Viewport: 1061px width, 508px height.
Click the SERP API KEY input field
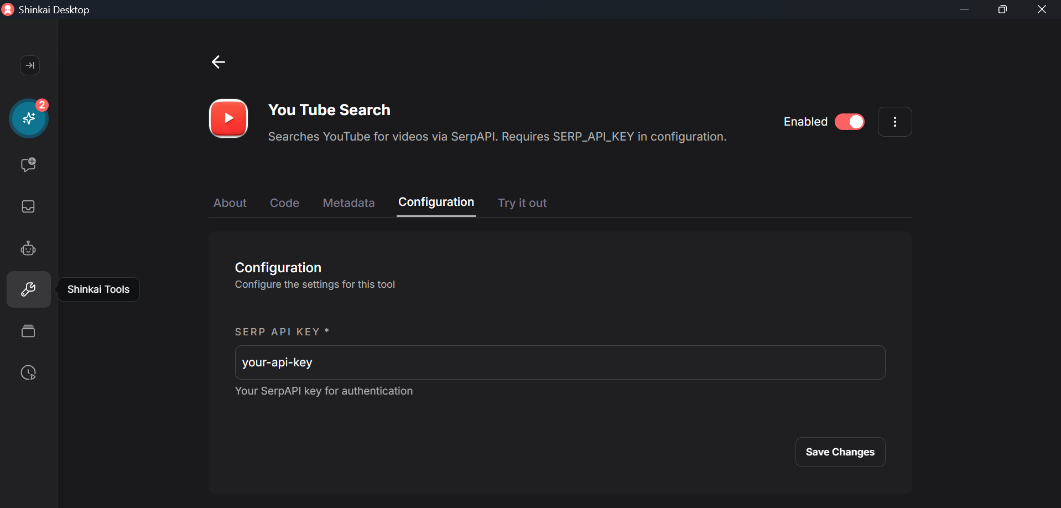point(560,362)
